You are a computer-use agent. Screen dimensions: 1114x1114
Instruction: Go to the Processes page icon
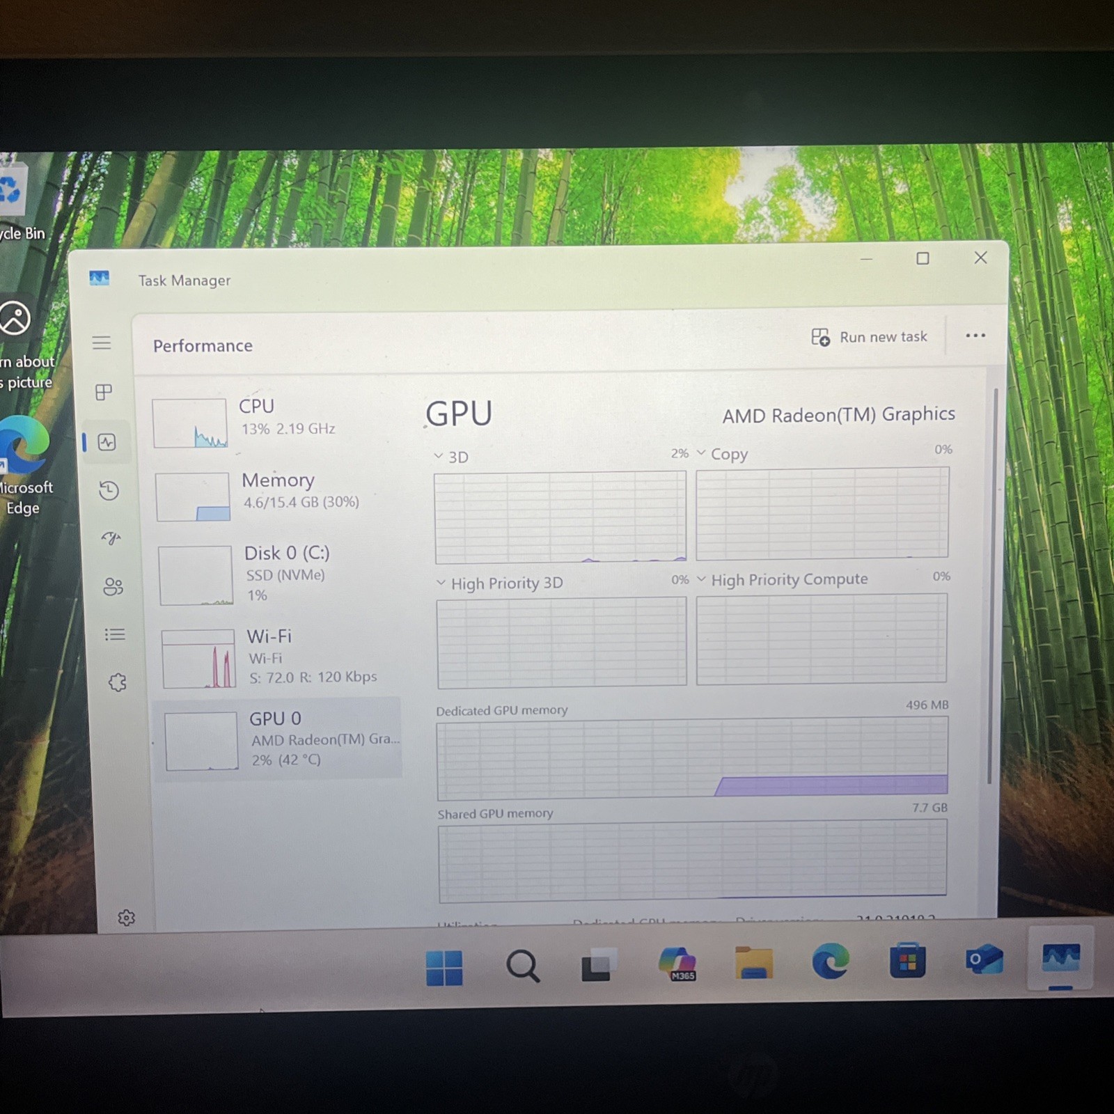(x=104, y=392)
